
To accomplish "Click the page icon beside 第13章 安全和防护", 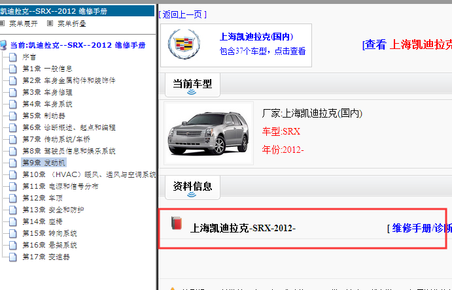I will click(x=13, y=210).
